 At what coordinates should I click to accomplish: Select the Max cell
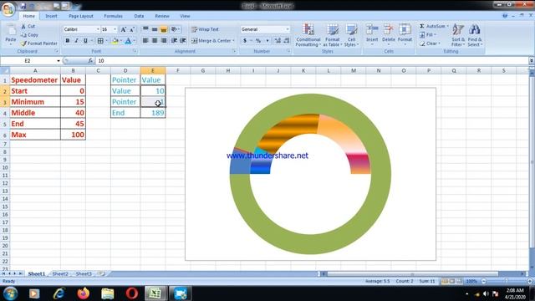[35, 135]
